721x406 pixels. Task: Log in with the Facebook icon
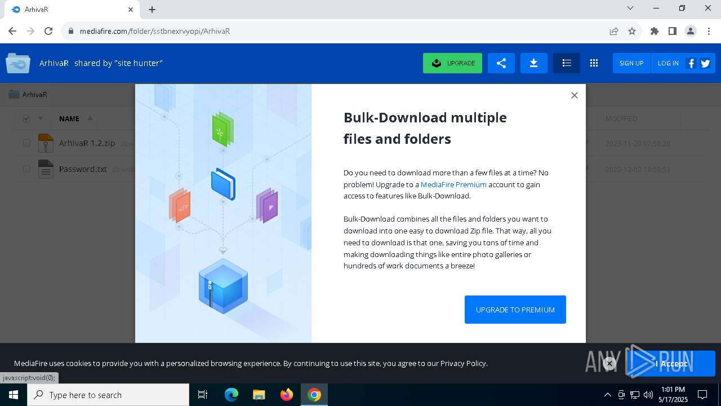pyautogui.click(x=691, y=63)
